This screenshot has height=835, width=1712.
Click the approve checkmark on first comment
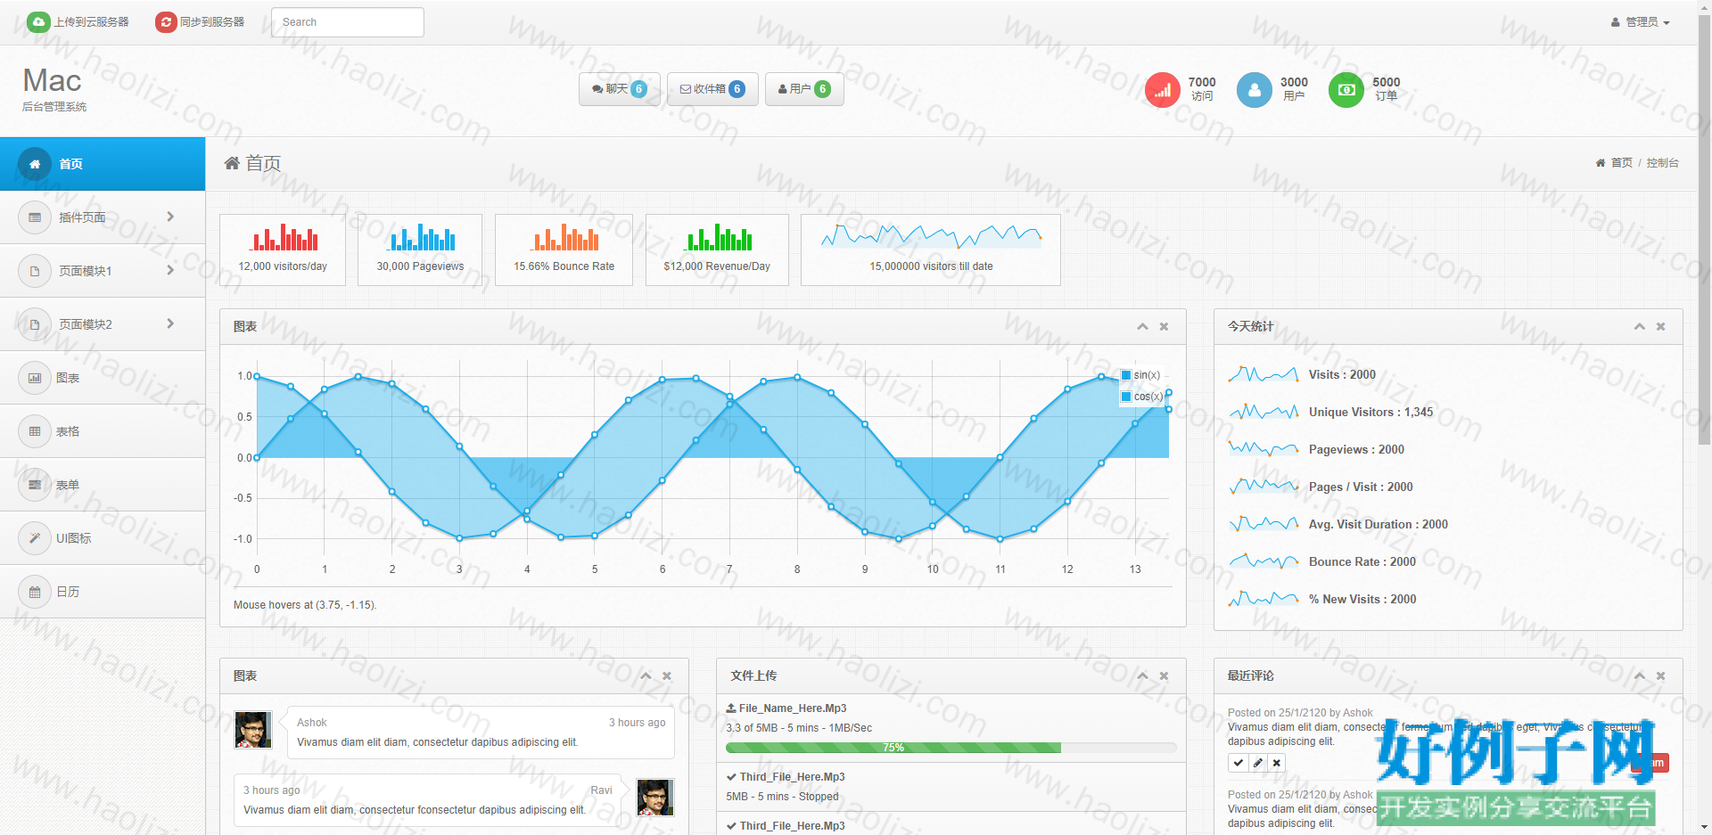pyautogui.click(x=1238, y=763)
